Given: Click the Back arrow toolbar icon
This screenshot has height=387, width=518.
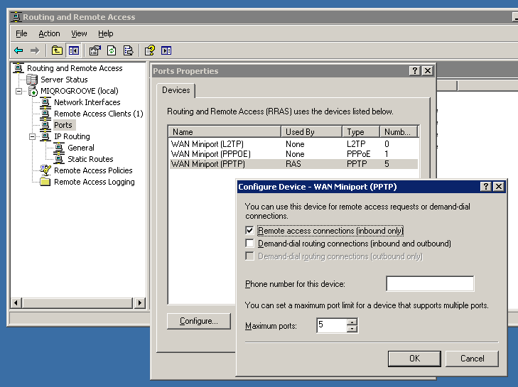Looking at the screenshot, I should pos(19,50).
